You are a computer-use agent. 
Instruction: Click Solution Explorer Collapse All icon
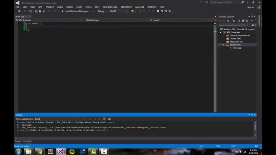[243, 21]
